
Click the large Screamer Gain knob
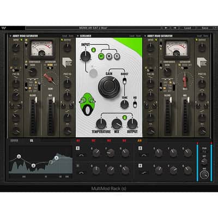pos(109,87)
